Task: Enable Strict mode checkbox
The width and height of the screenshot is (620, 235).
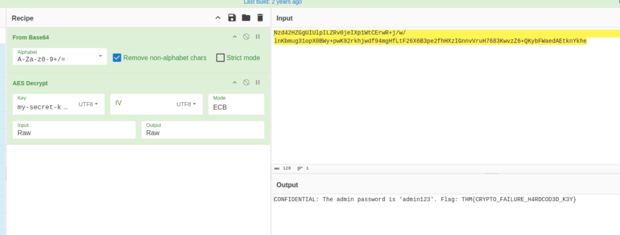Action: tap(220, 58)
